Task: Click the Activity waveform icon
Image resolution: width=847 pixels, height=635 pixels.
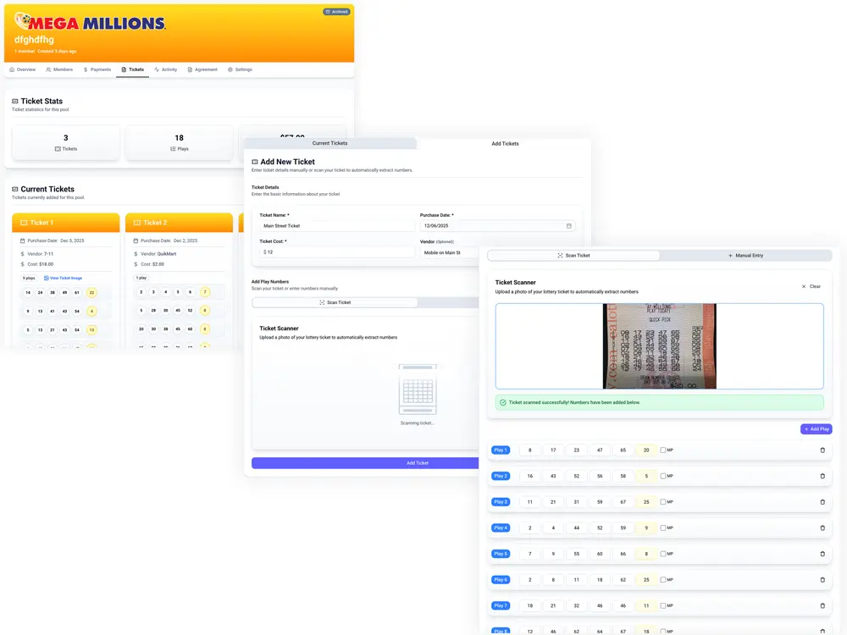Action: click(158, 69)
